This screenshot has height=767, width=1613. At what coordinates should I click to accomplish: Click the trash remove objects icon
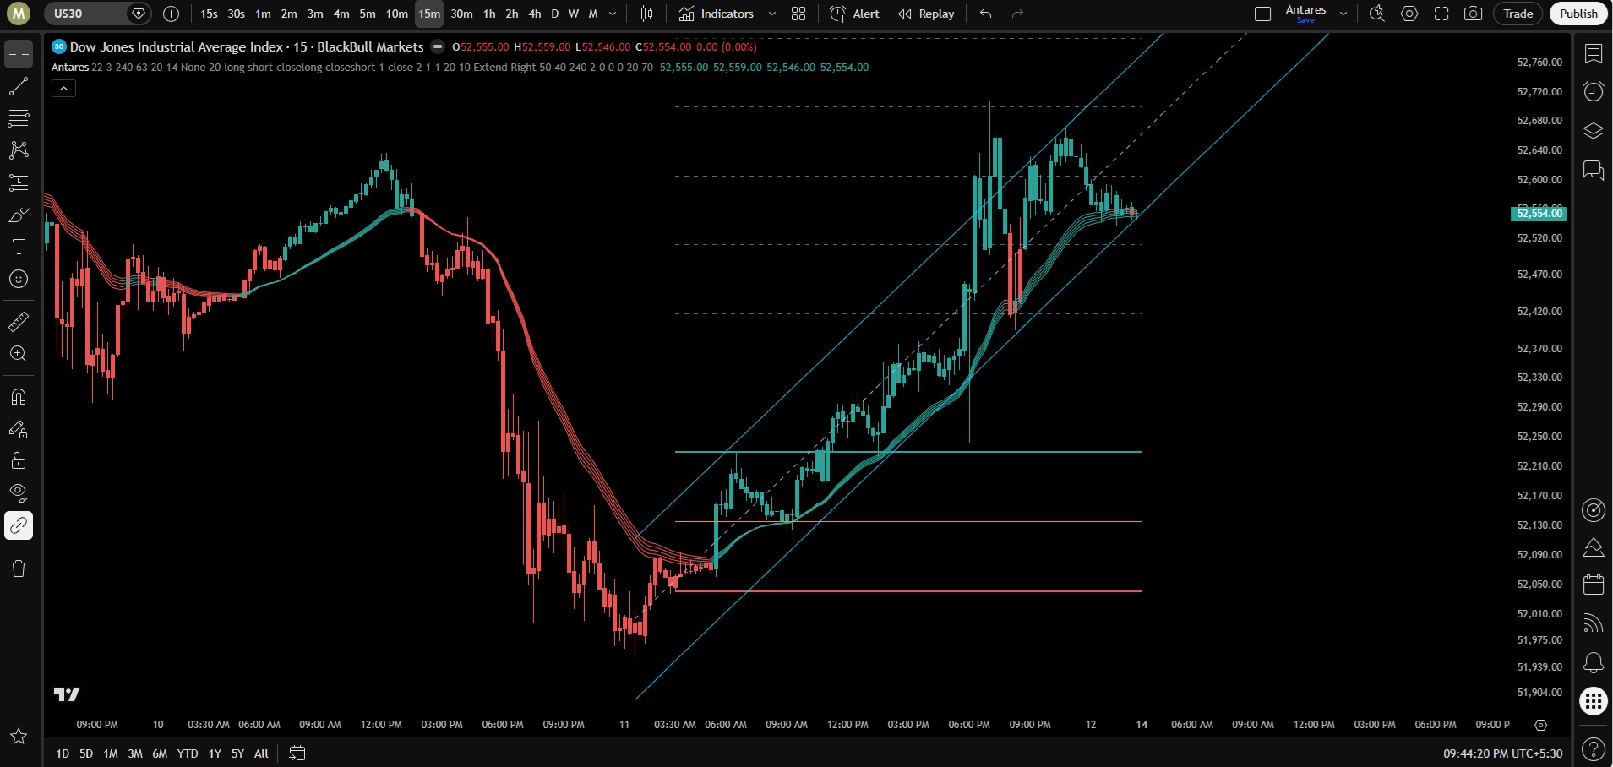pos(19,568)
